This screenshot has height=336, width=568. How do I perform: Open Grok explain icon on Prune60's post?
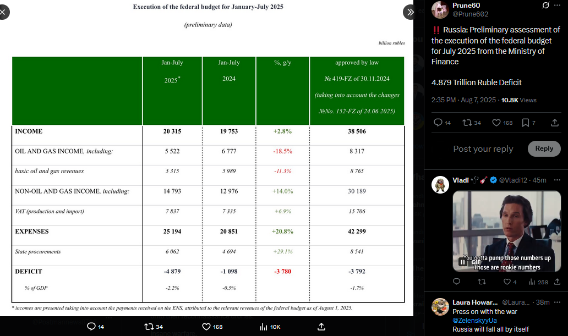pyautogui.click(x=545, y=5)
